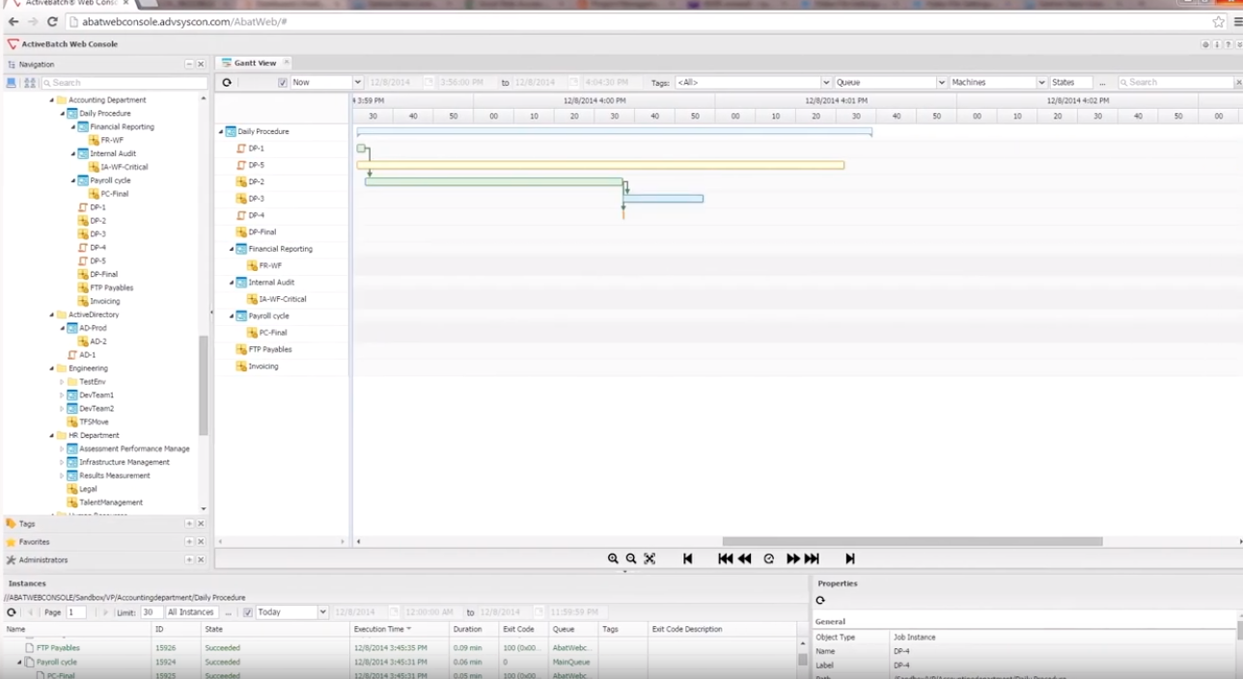Collapse the Daily Procedure row in the Gantt list

click(x=221, y=132)
